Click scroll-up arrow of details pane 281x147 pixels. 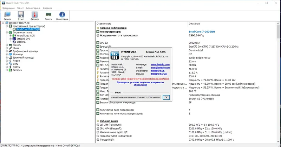coord(278,23)
